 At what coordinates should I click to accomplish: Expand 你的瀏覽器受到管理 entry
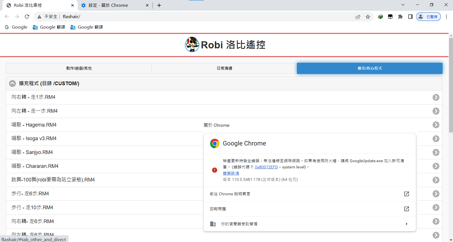pyautogui.click(x=309, y=224)
